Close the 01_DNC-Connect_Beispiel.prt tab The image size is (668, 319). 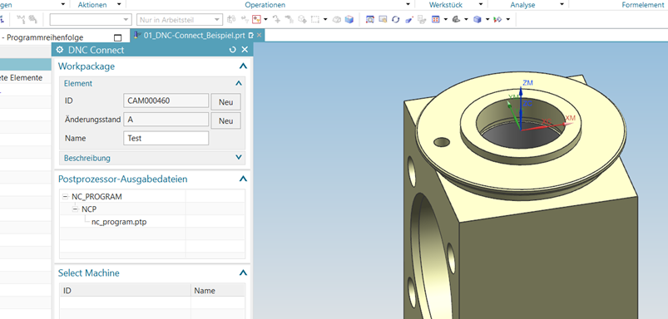coord(259,35)
